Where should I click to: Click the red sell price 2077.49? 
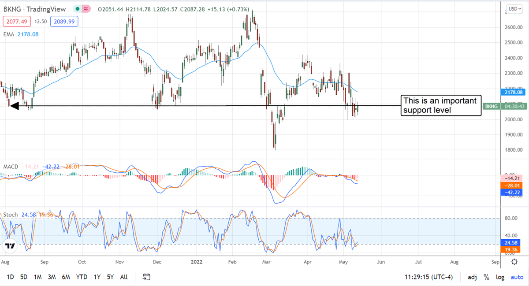(15, 21)
